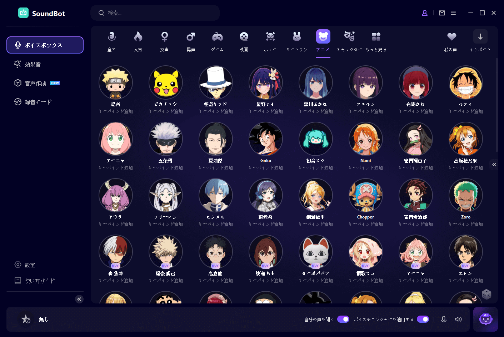Collapse the left sidebar with chevron
Screen dimensions: 504x337
click(79, 299)
